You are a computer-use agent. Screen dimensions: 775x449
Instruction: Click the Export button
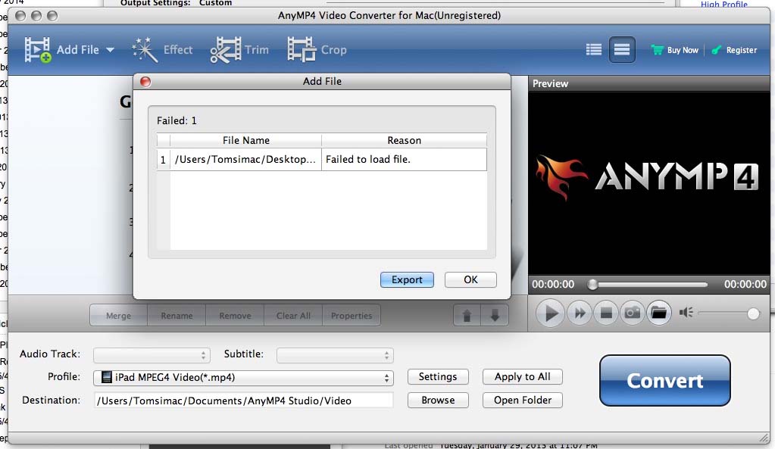407,279
